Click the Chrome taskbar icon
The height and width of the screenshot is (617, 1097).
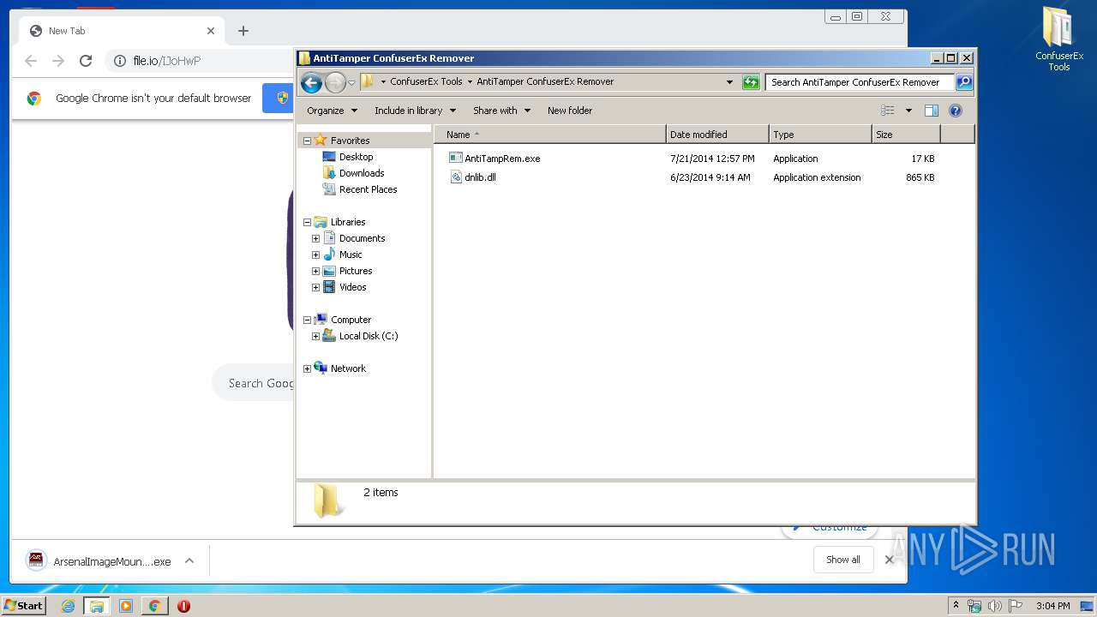(x=154, y=606)
